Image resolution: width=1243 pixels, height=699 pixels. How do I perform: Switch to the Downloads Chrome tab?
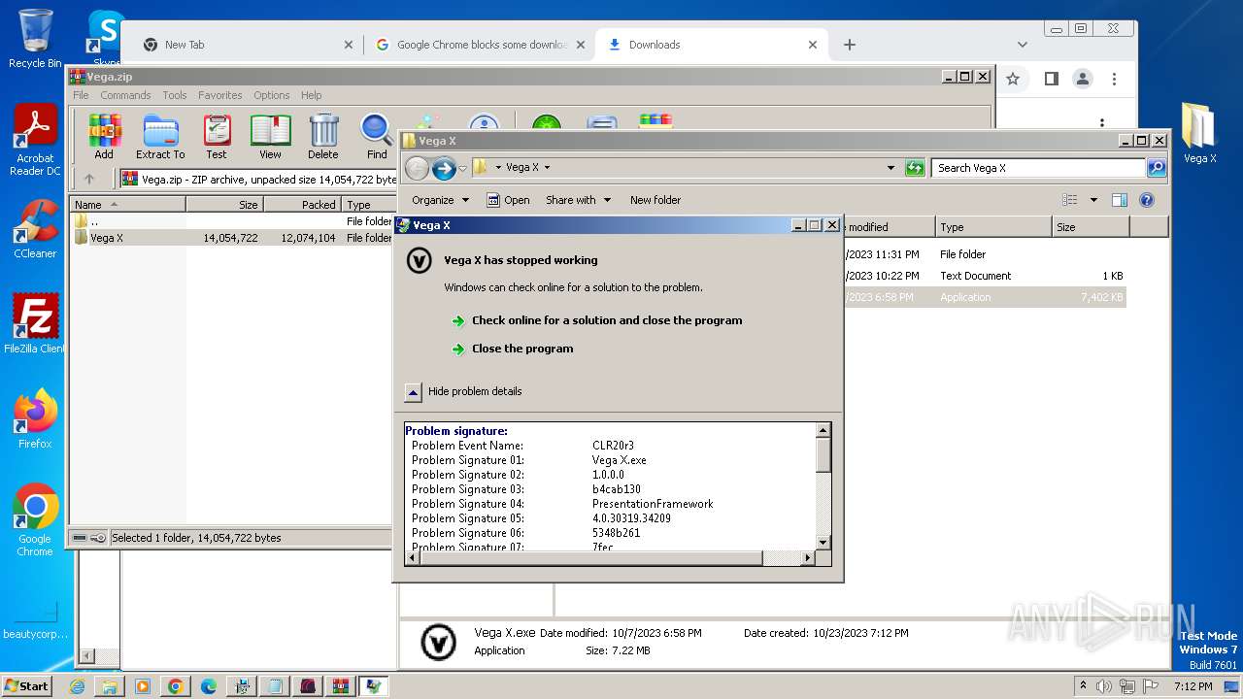712,45
